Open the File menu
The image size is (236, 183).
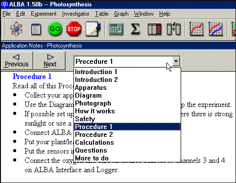(6, 14)
